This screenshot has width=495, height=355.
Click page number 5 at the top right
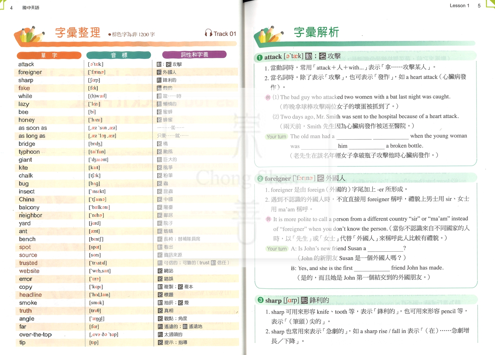(479, 6)
